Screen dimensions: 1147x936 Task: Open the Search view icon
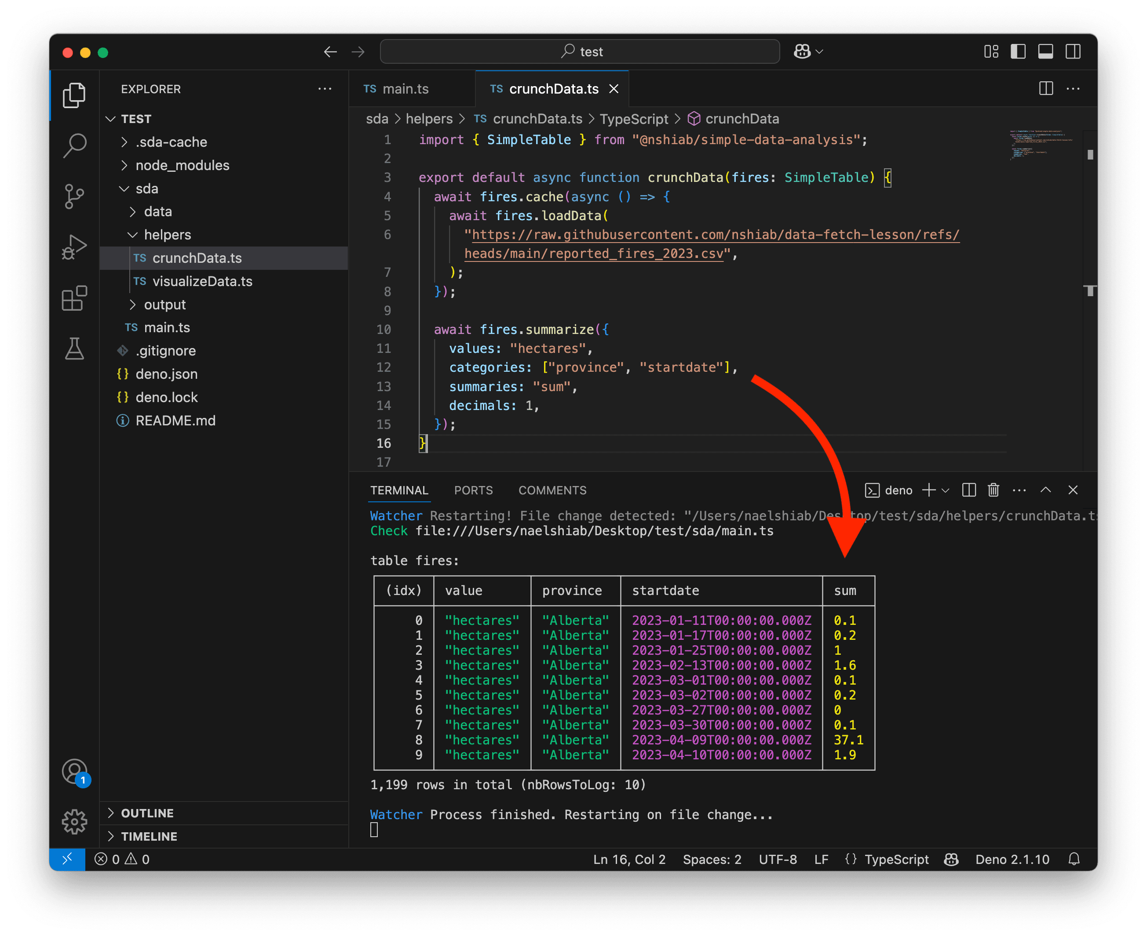74,145
